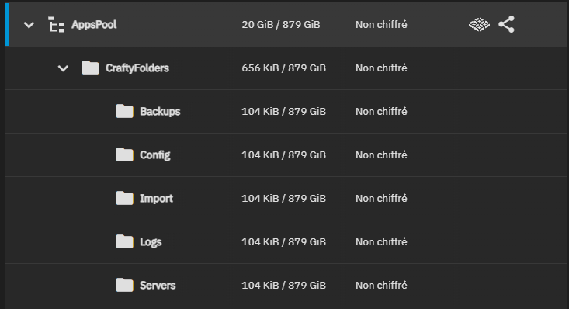
Task: Click the Servers folder icon
Action: click(124, 286)
